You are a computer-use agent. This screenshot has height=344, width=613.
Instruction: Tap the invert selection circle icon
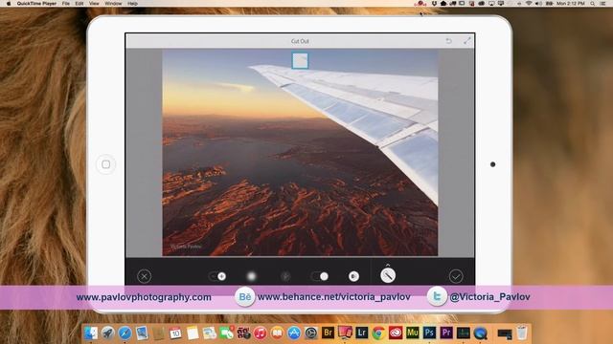coord(353,276)
